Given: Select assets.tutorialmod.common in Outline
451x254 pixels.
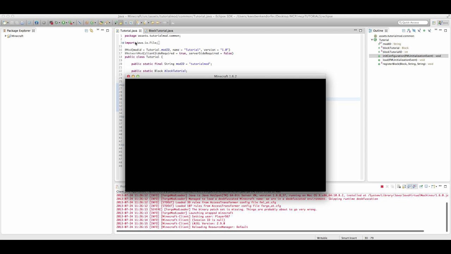Looking at the screenshot, I should coord(396,36).
